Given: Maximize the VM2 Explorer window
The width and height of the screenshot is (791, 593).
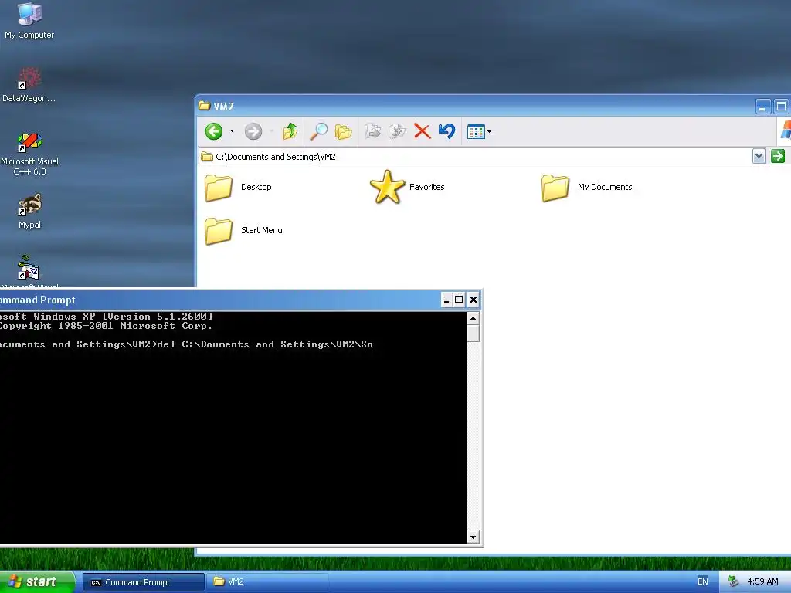Looking at the screenshot, I should point(781,107).
